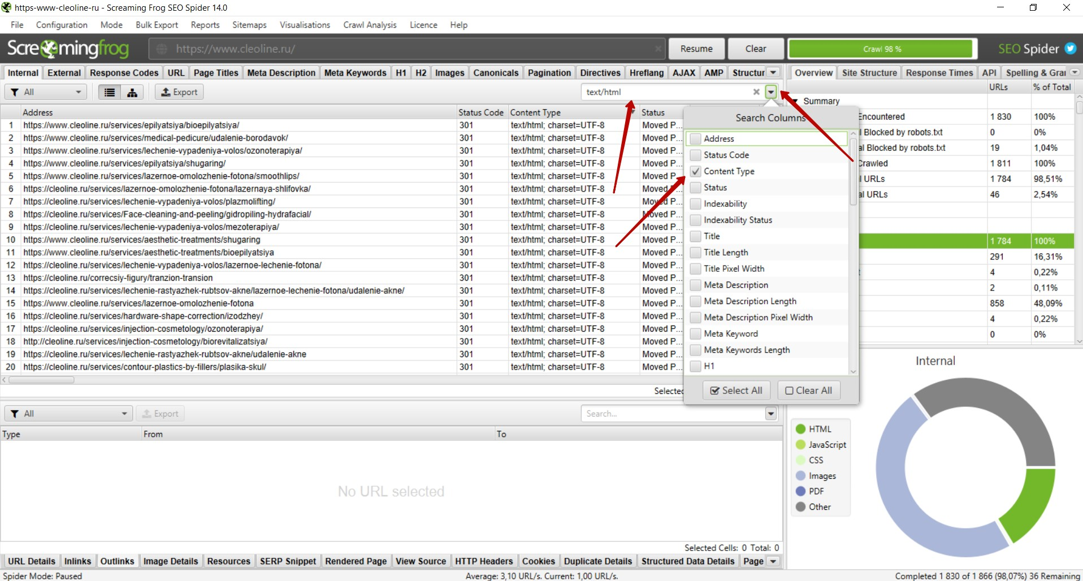Click the globe icon in URL bar
The height and width of the screenshot is (581, 1083).
point(162,49)
